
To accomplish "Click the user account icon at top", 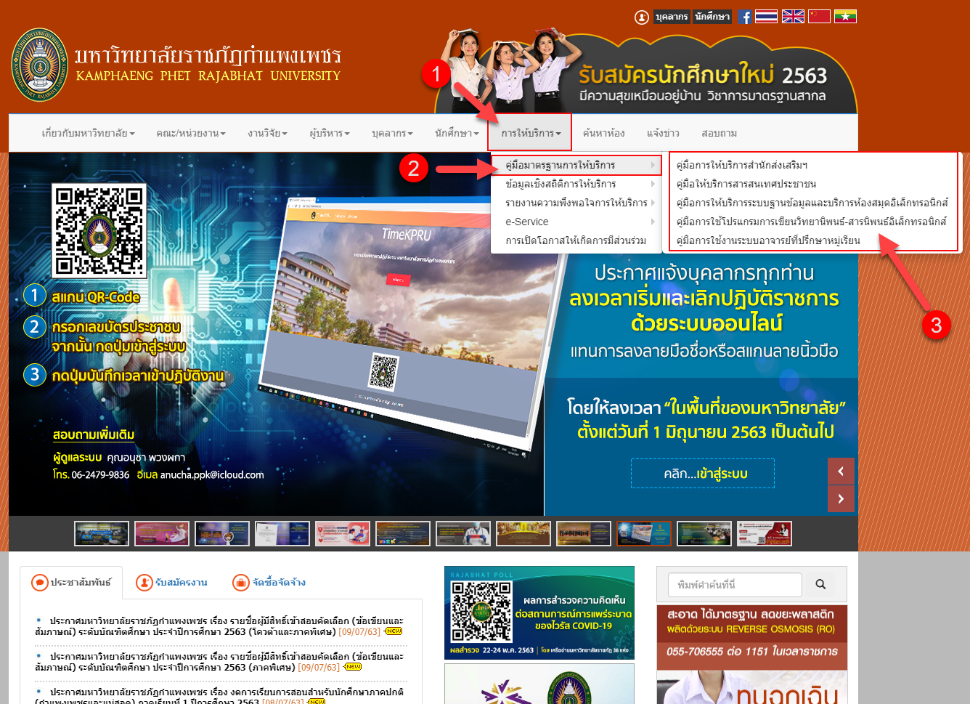I will coord(642,17).
